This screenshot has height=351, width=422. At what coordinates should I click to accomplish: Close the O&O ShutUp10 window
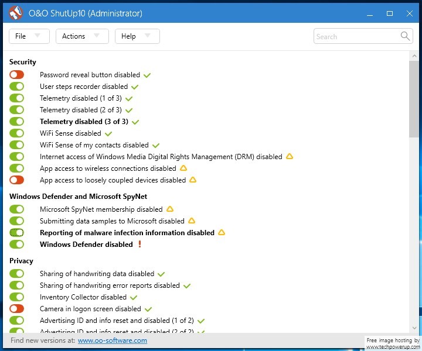(410, 13)
